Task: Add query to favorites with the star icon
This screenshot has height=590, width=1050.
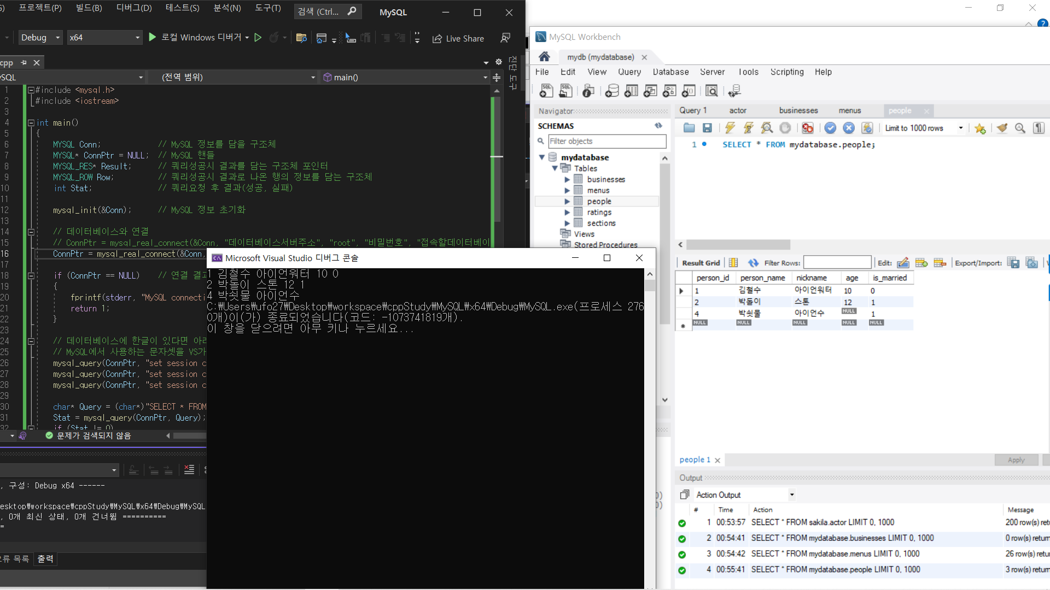Action: coord(980,128)
